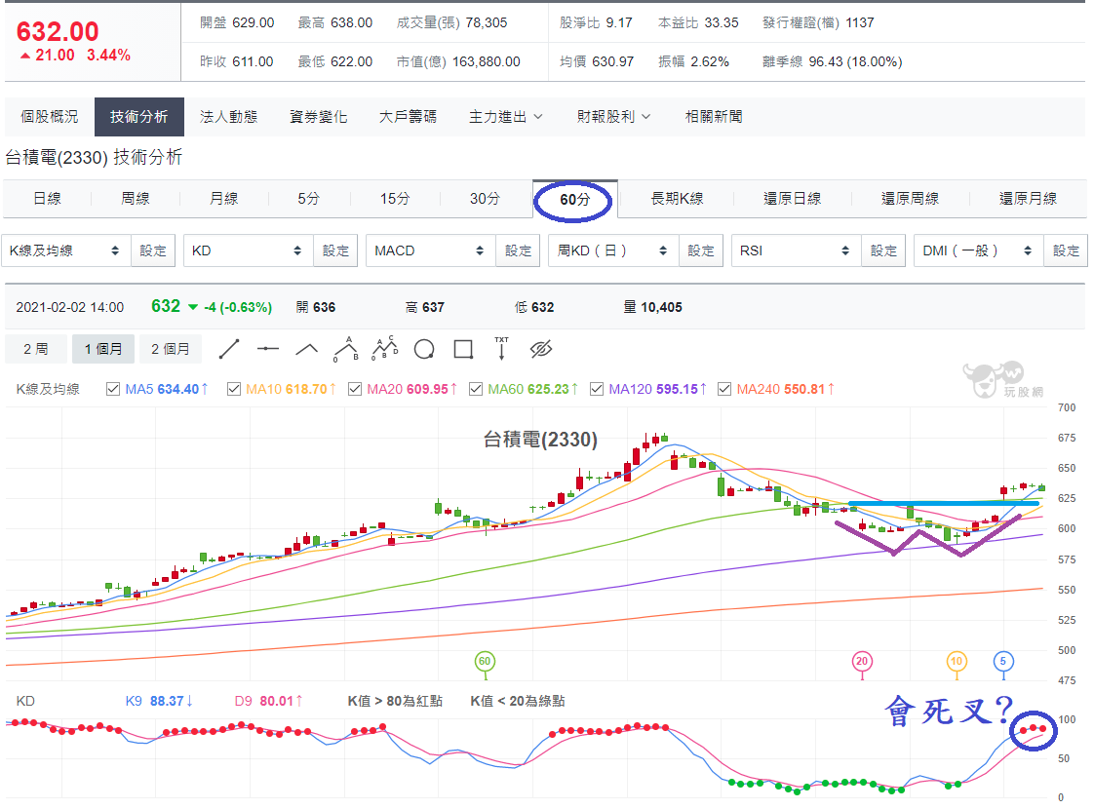The width and height of the screenshot is (1094, 809).
Task: Open the K線及均線 indicator dropdown
Action: [x=66, y=251]
